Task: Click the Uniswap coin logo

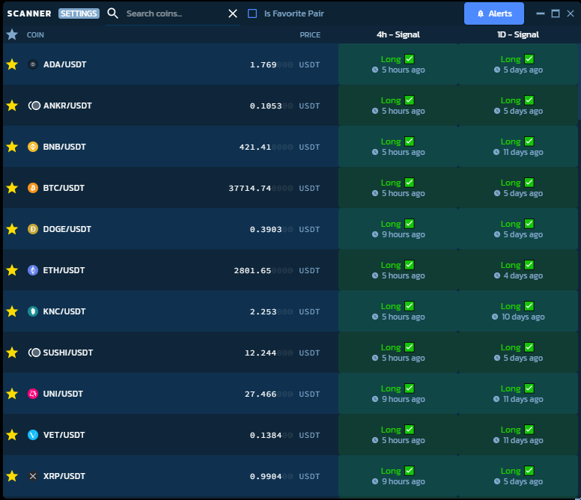Action: (33, 393)
